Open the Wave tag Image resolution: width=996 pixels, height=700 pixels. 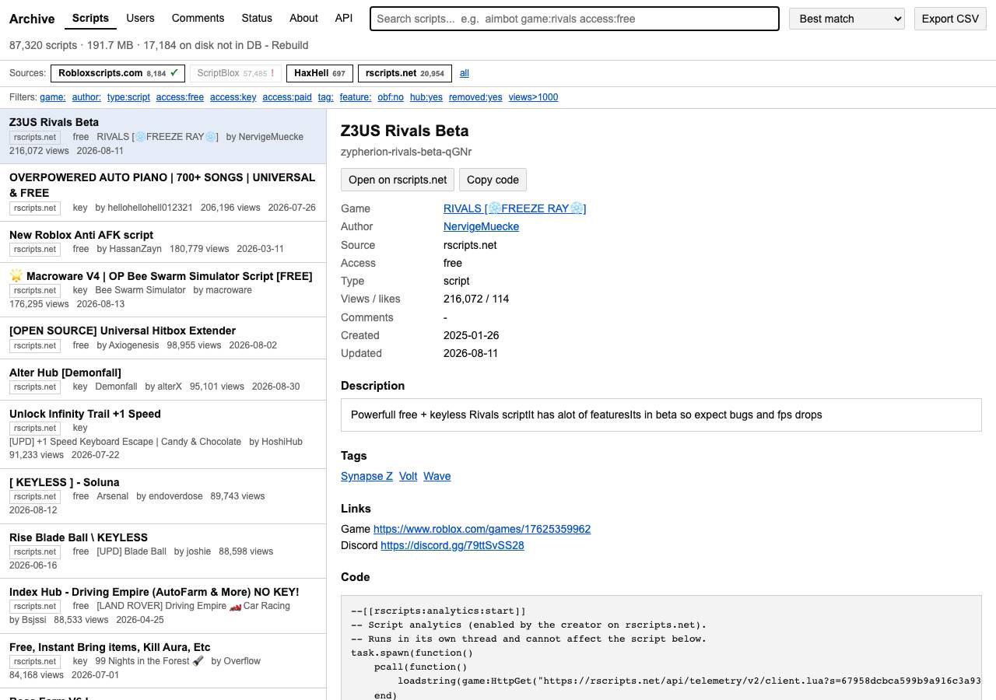pos(437,476)
